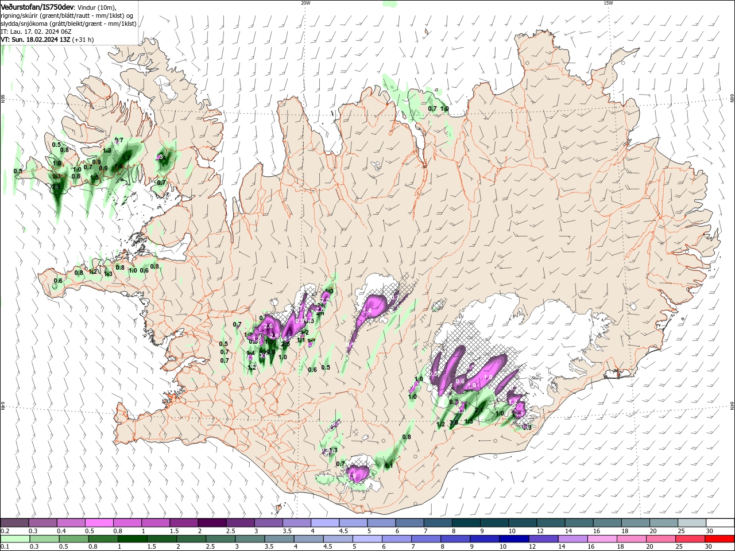Click the '(+31 h)' forecast offset text
This screenshot has width=735, height=551.
point(83,40)
